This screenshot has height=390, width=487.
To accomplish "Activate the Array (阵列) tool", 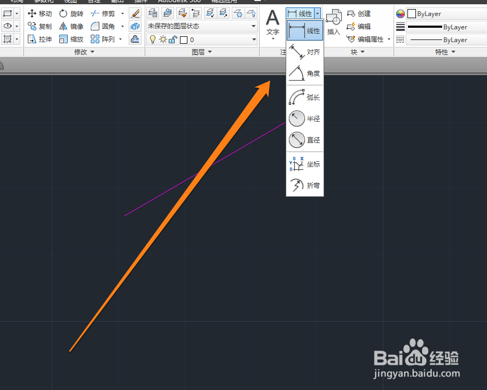I will [103, 39].
